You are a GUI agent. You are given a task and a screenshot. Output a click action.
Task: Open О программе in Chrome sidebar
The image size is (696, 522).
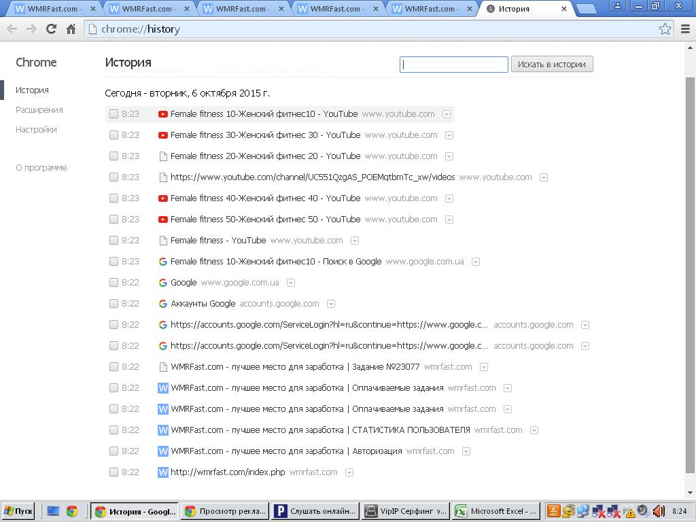coord(41,168)
